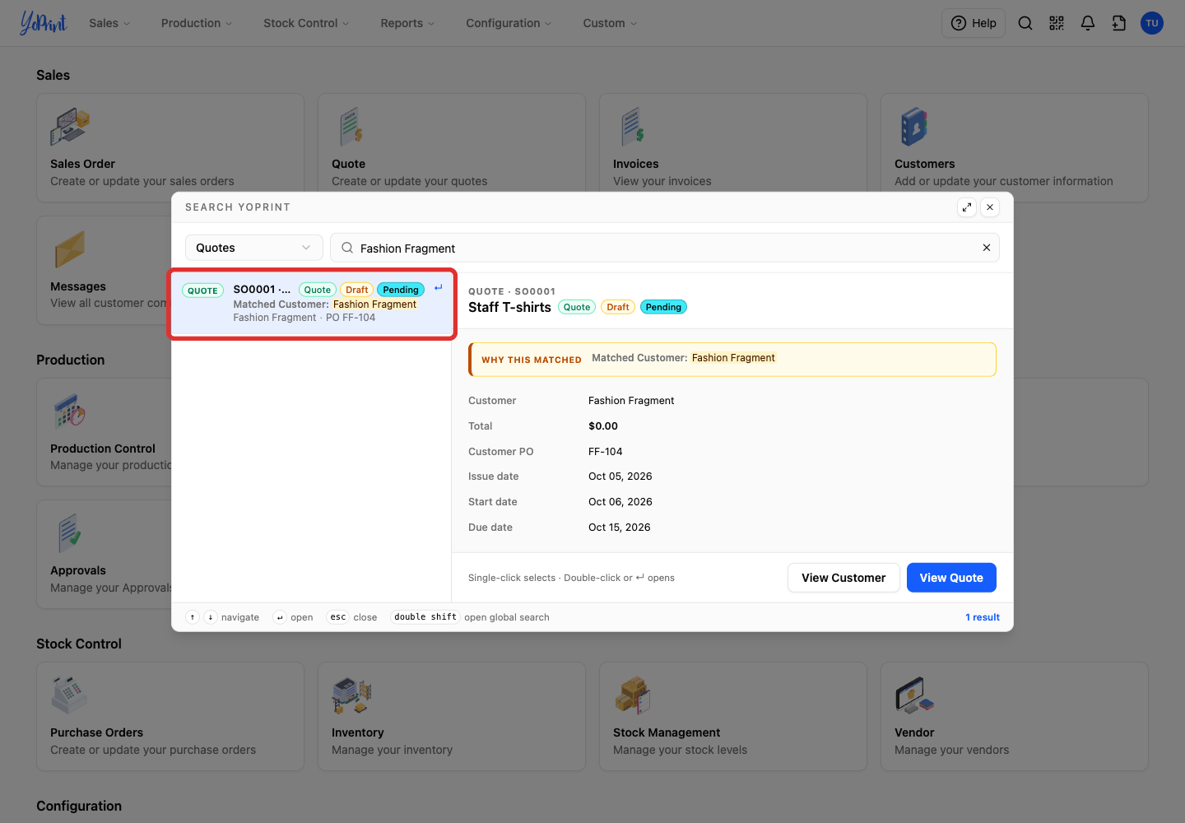Click the Production Control calendar icon
Image resolution: width=1185 pixels, height=823 pixels.
coord(70,411)
